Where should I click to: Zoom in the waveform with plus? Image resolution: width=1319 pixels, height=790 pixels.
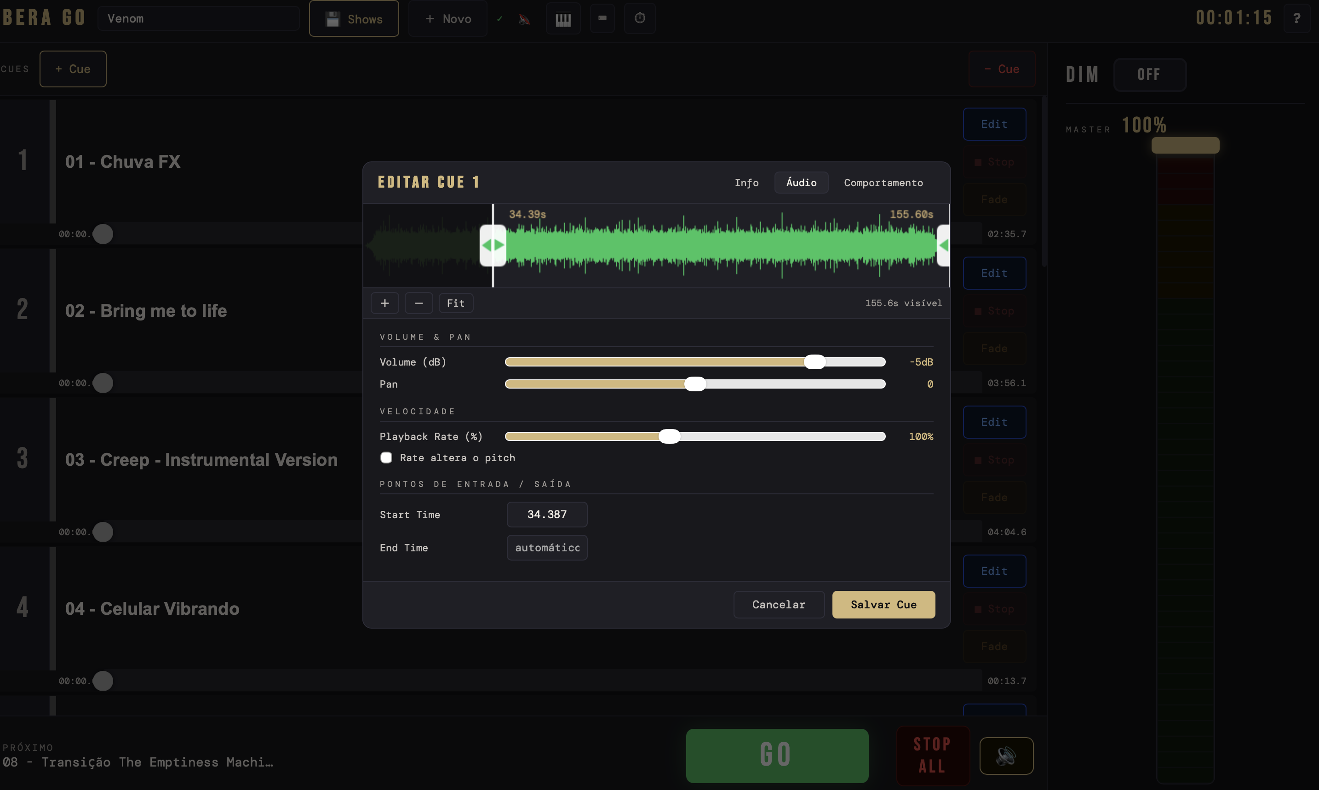click(x=385, y=303)
